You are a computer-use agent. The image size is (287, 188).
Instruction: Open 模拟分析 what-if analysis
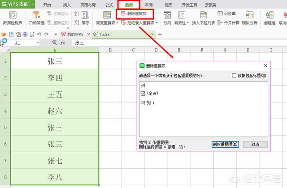click(250, 18)
